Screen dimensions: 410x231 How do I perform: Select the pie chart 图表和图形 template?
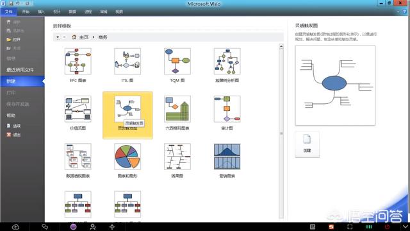pyautogui.click(x=127, y=157)
